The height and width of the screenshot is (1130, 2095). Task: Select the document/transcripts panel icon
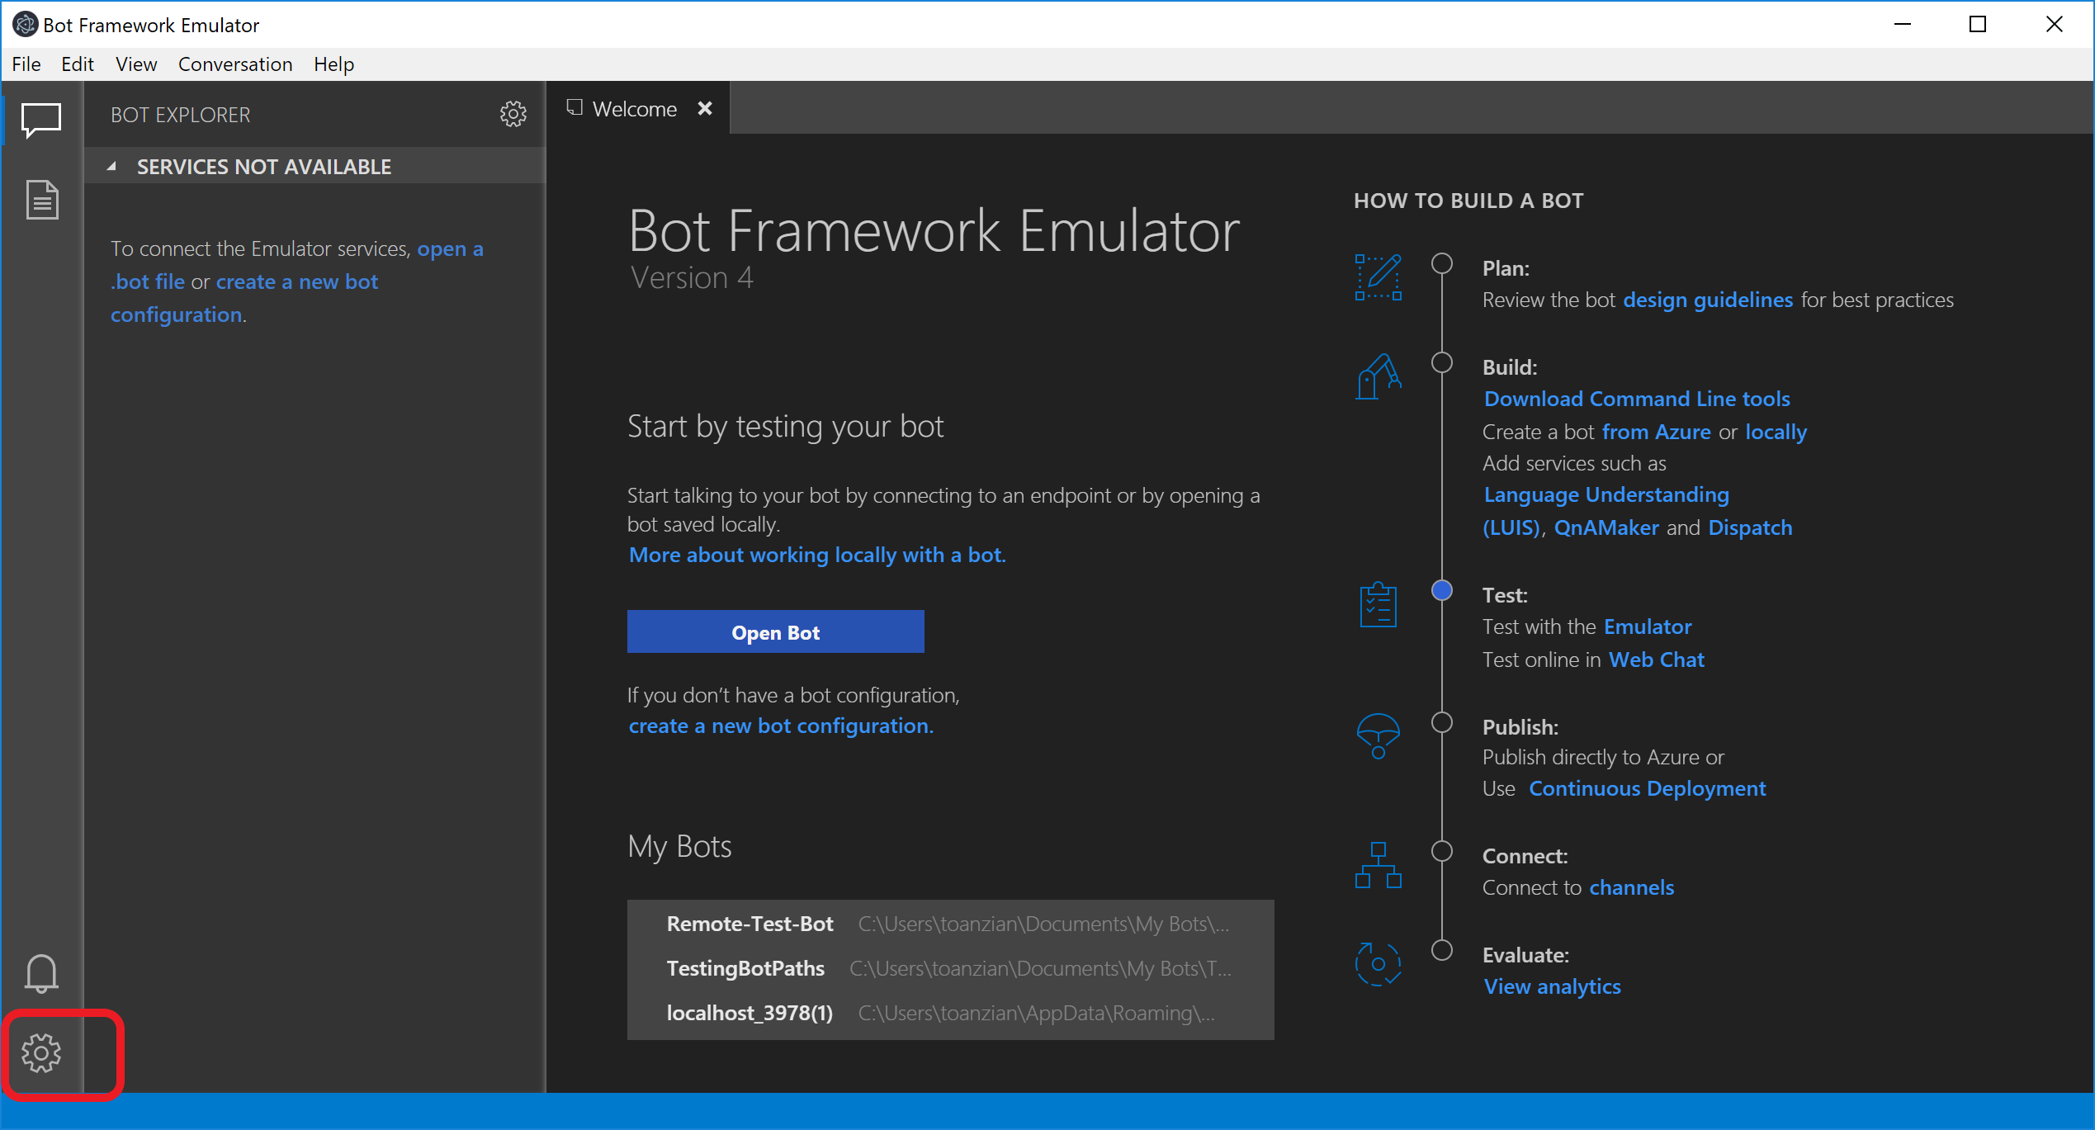43,197
